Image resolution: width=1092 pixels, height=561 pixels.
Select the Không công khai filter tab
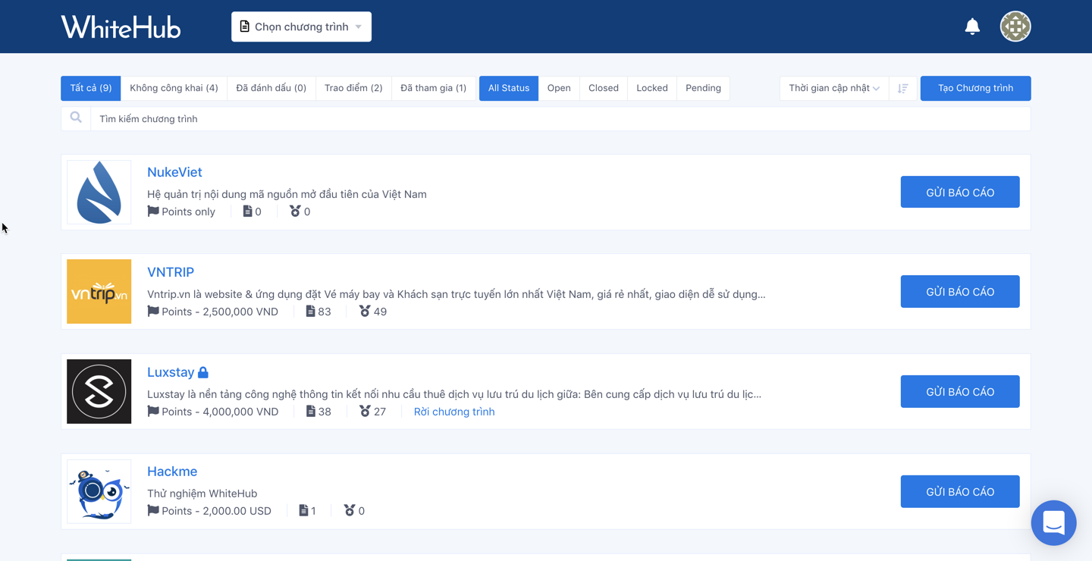[x=174, y=88]
